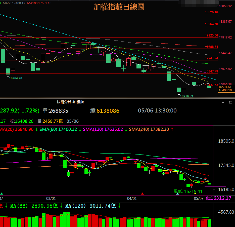Viewport: 235px width, 227px height.
Task: Click the 16408.10 current price tag on axis
Action: (225, 90)
